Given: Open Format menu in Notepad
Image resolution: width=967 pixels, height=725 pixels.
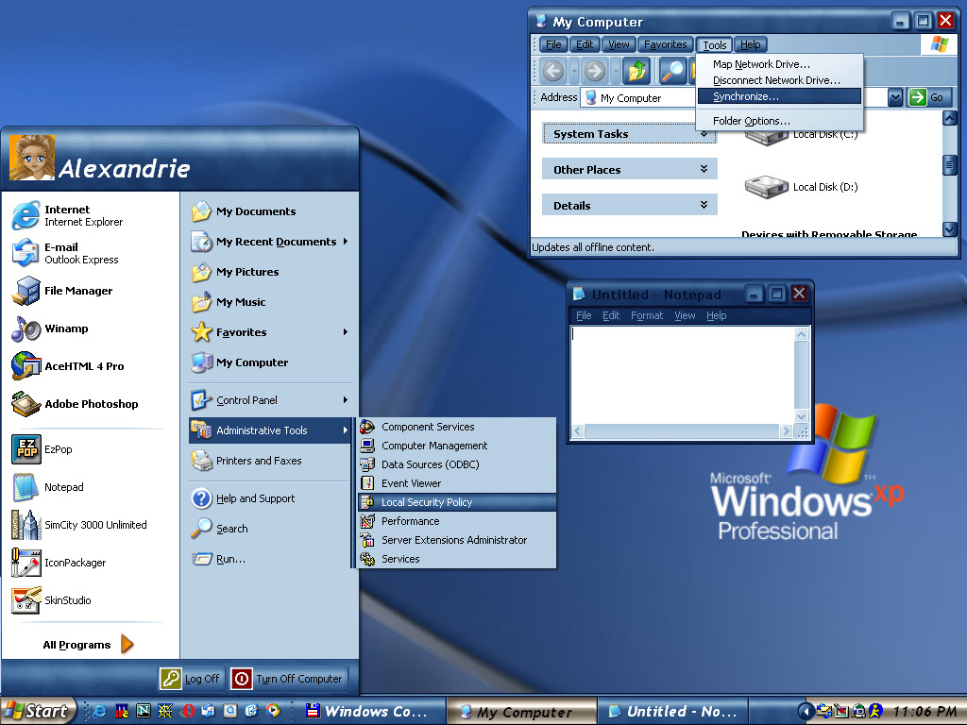Looking at the screenshot, I should (646, 315).
